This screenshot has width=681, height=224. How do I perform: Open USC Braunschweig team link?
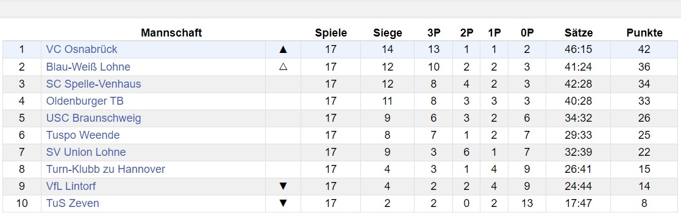(93, 118)
